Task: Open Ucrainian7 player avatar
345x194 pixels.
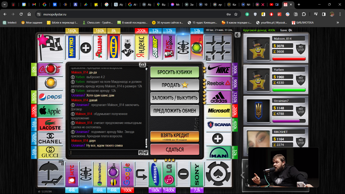Action: pyautogui.click(x=258, y=110)
